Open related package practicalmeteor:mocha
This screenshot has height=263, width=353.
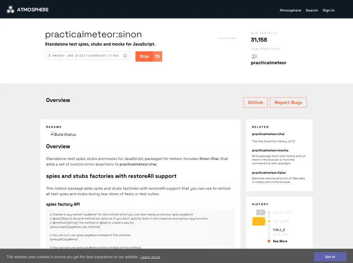270,151
